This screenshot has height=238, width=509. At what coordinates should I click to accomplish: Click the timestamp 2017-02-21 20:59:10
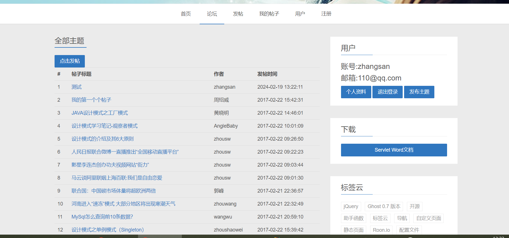(x=280, y=217)
